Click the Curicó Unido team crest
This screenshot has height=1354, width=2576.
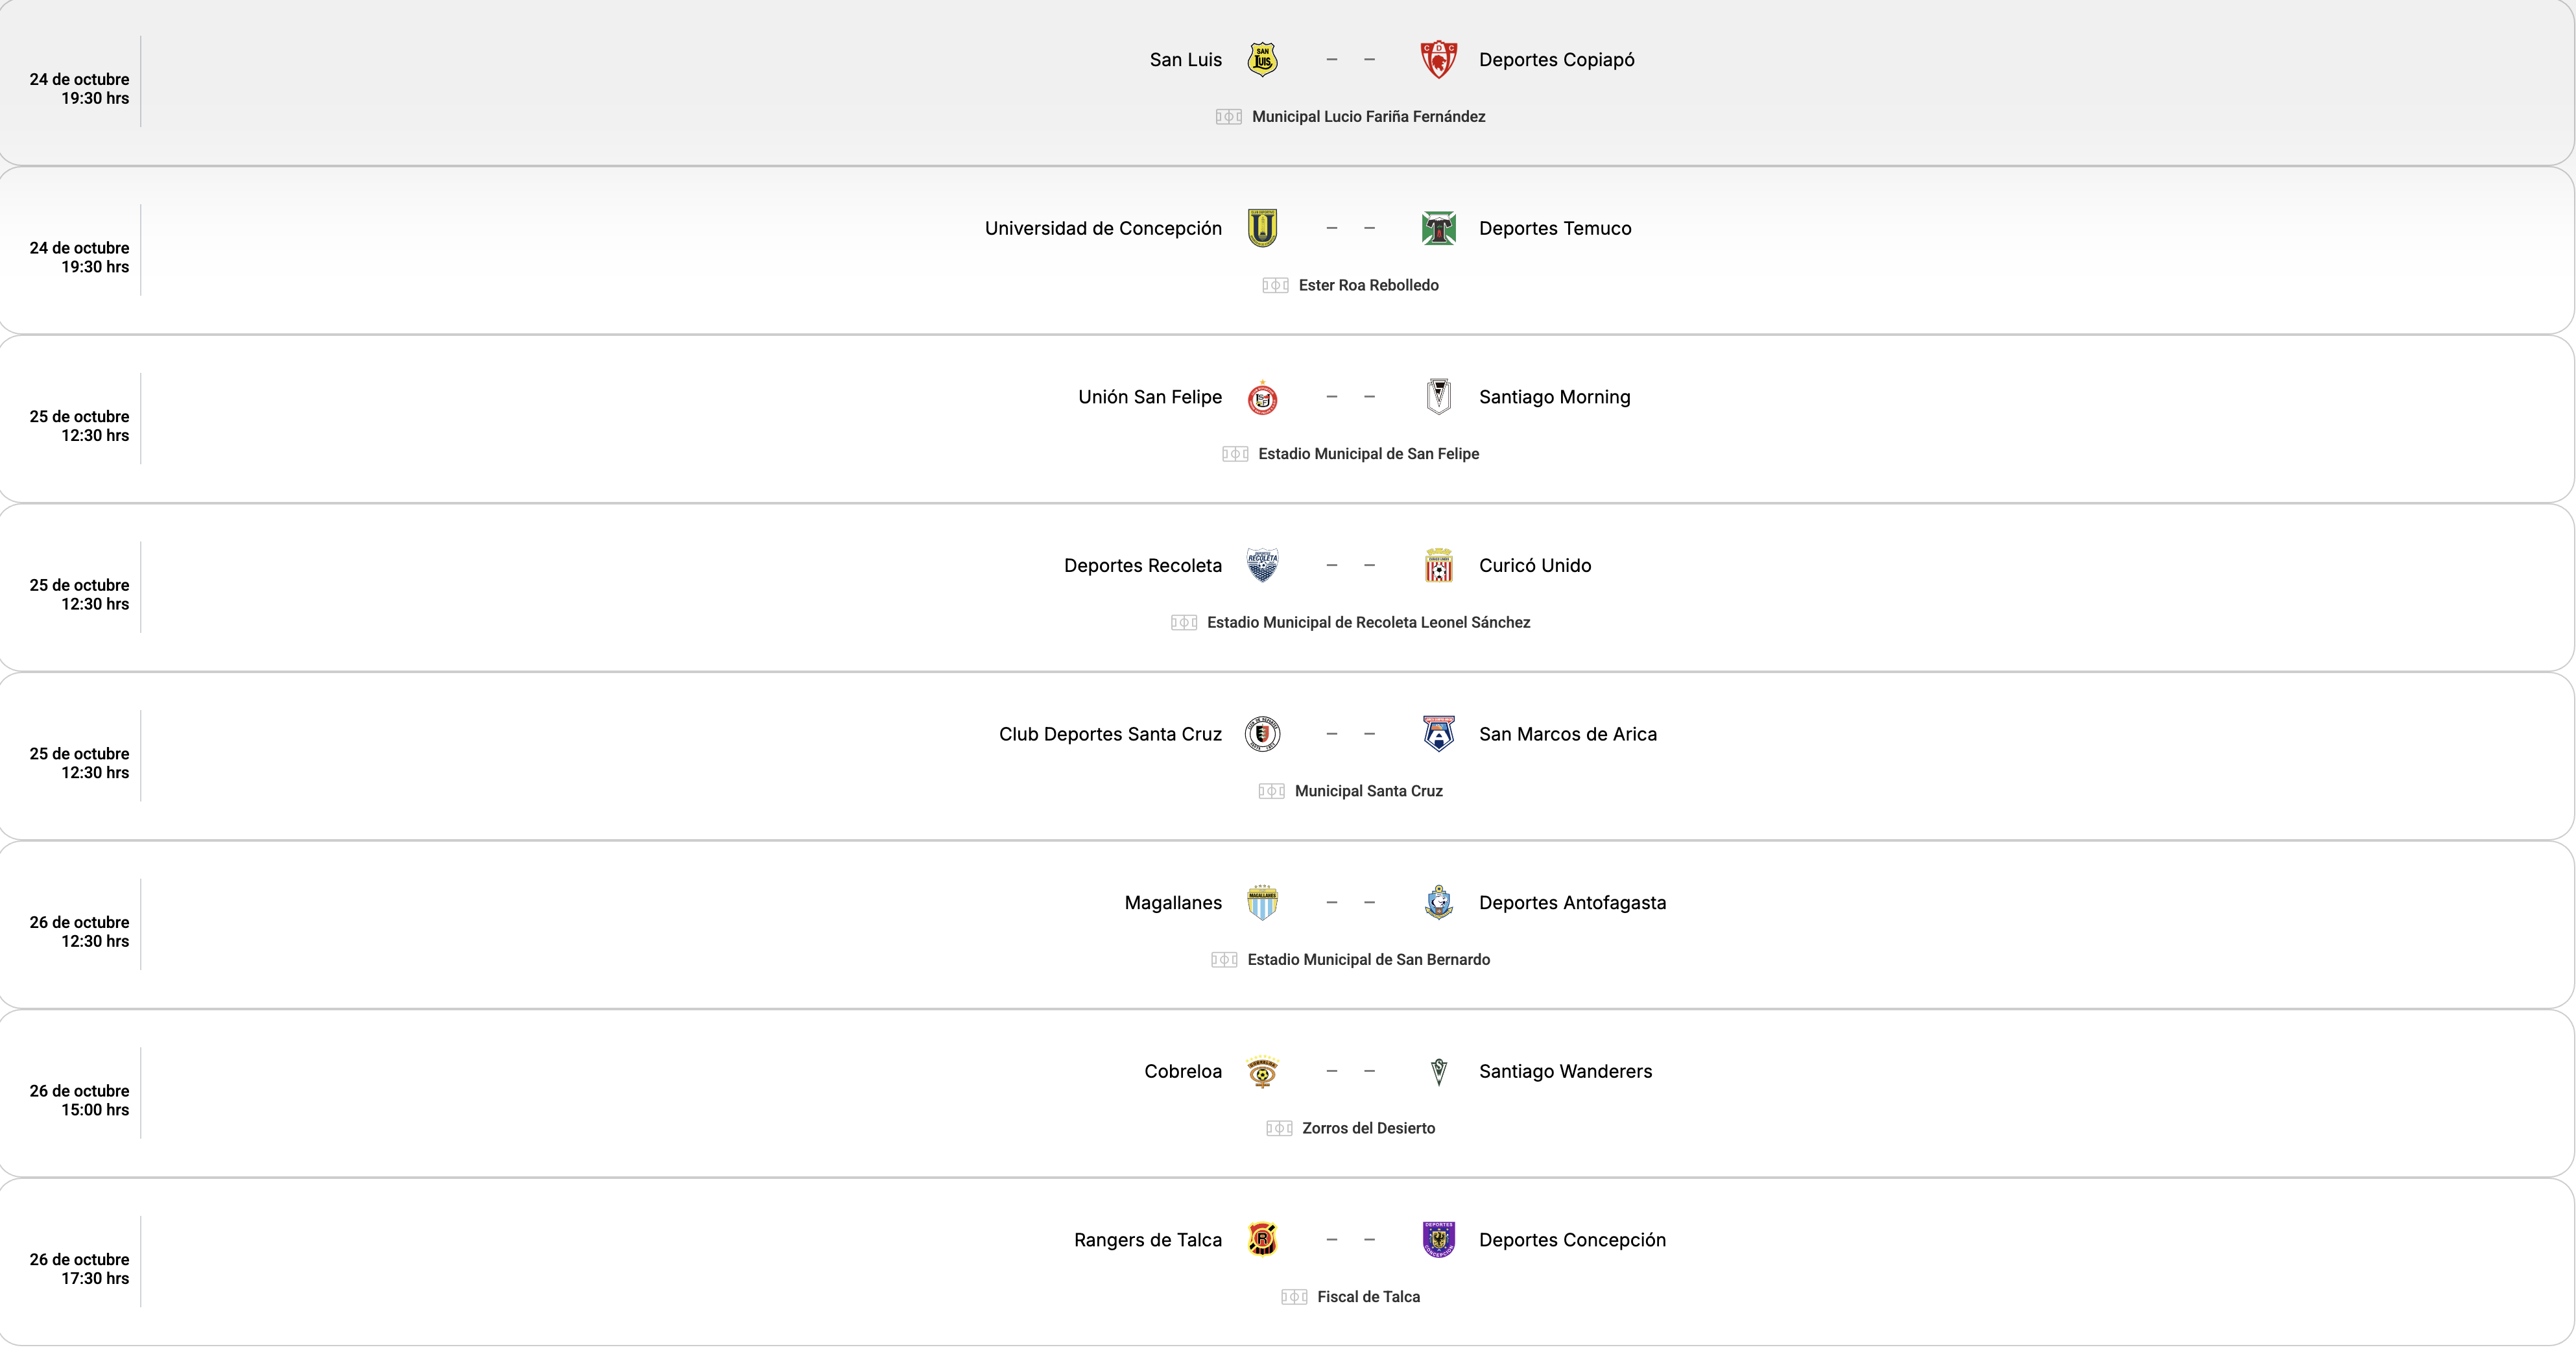point(1438,565)
